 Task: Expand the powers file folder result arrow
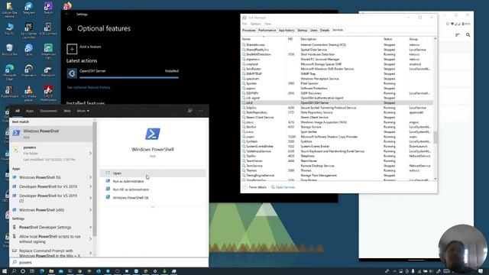coord(90,154)
